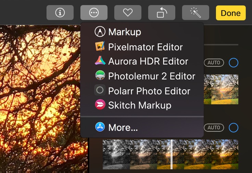Select Pixelmator Editor menu item
This screenshot has width=252, height=173.
pos(142,47)
